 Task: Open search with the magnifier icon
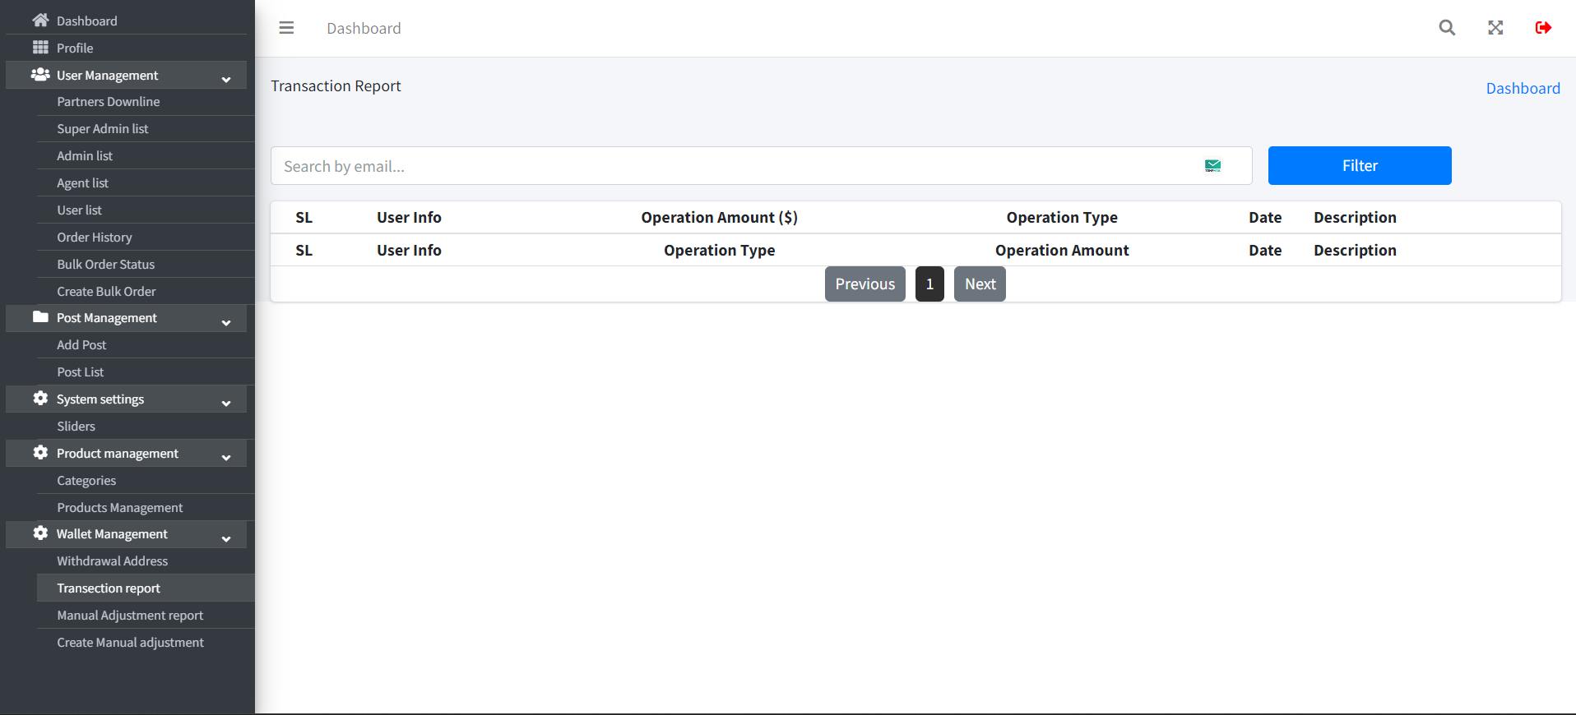pyautogui.click(x=1447, y=28)
